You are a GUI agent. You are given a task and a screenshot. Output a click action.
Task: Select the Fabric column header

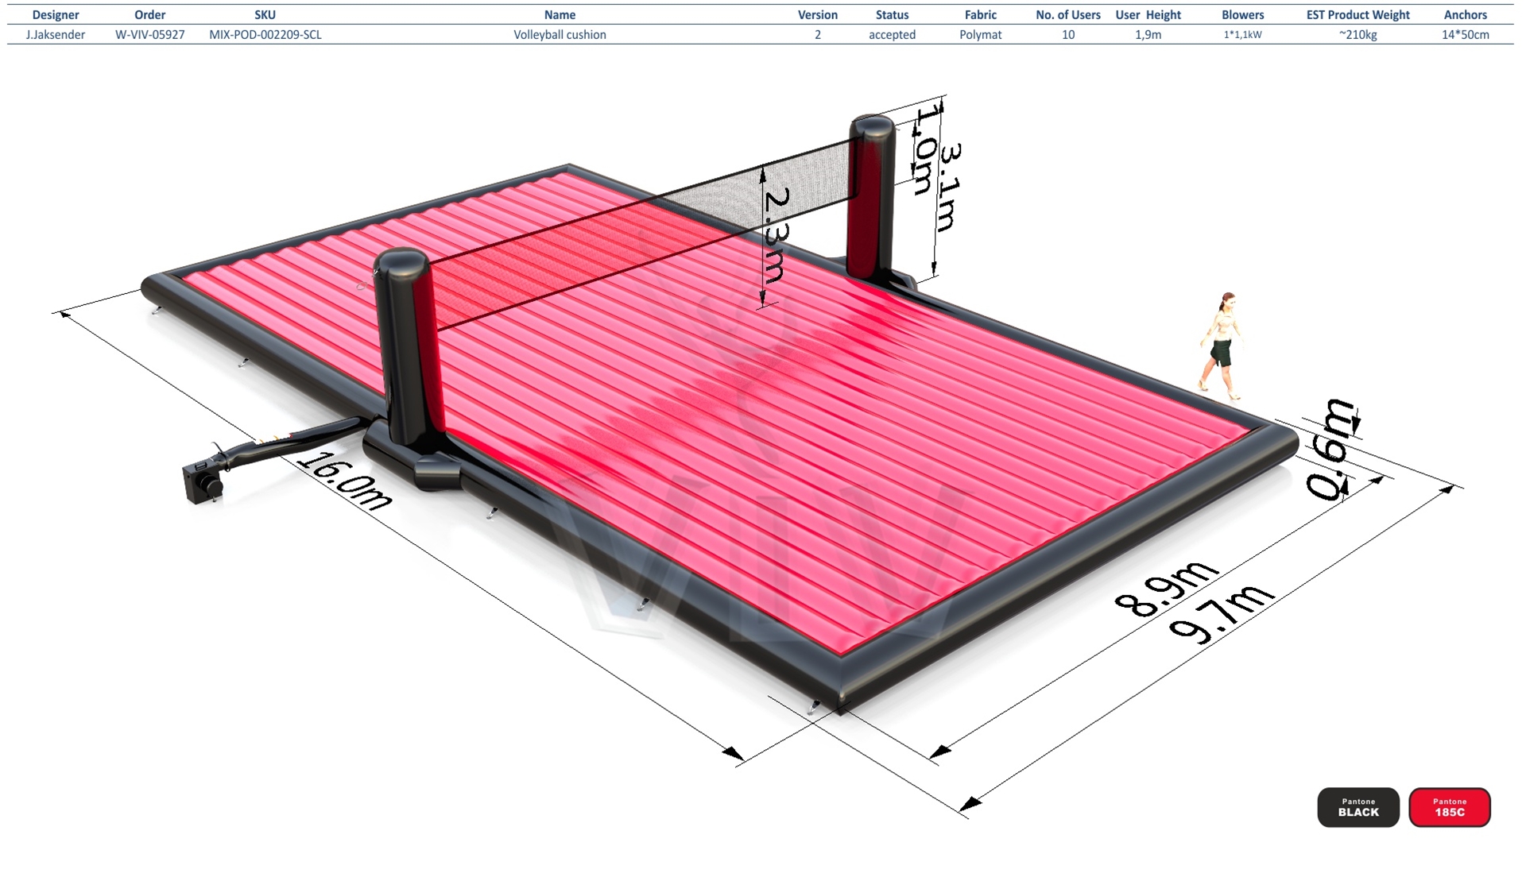[x=981, y=14]
